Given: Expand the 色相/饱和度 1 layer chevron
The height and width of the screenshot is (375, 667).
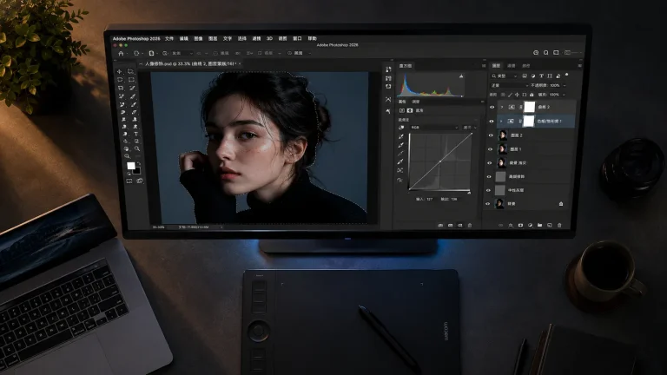Looking at the screenshot, I should click(501, 122).
